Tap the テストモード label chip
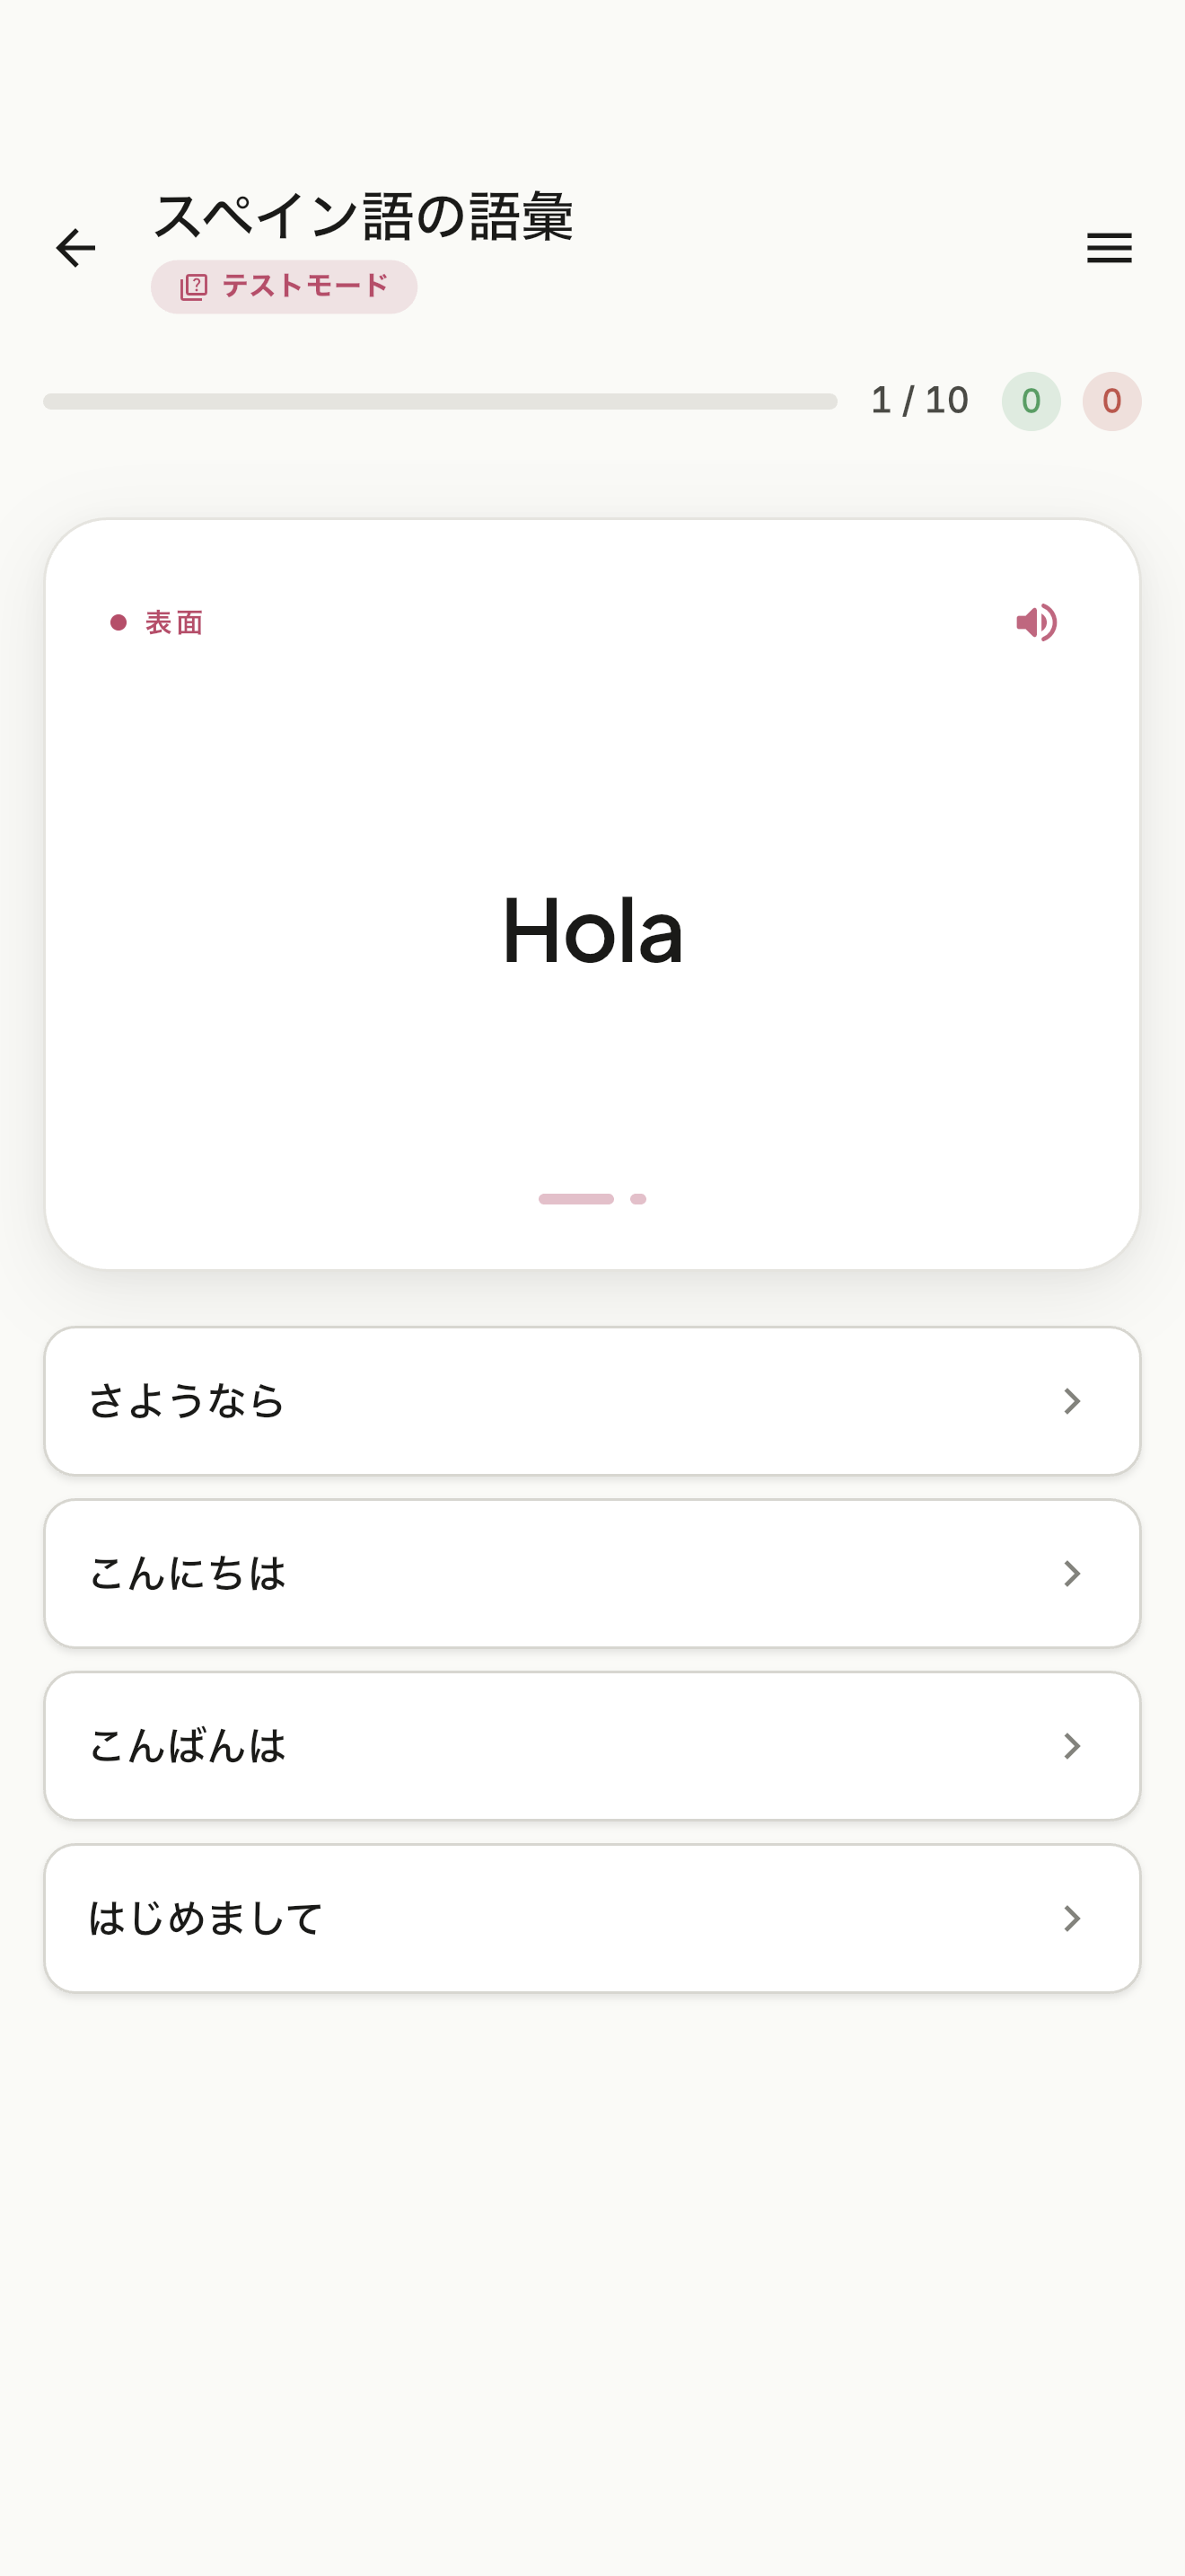The image size is (1185, 2576). click(284, 287)
